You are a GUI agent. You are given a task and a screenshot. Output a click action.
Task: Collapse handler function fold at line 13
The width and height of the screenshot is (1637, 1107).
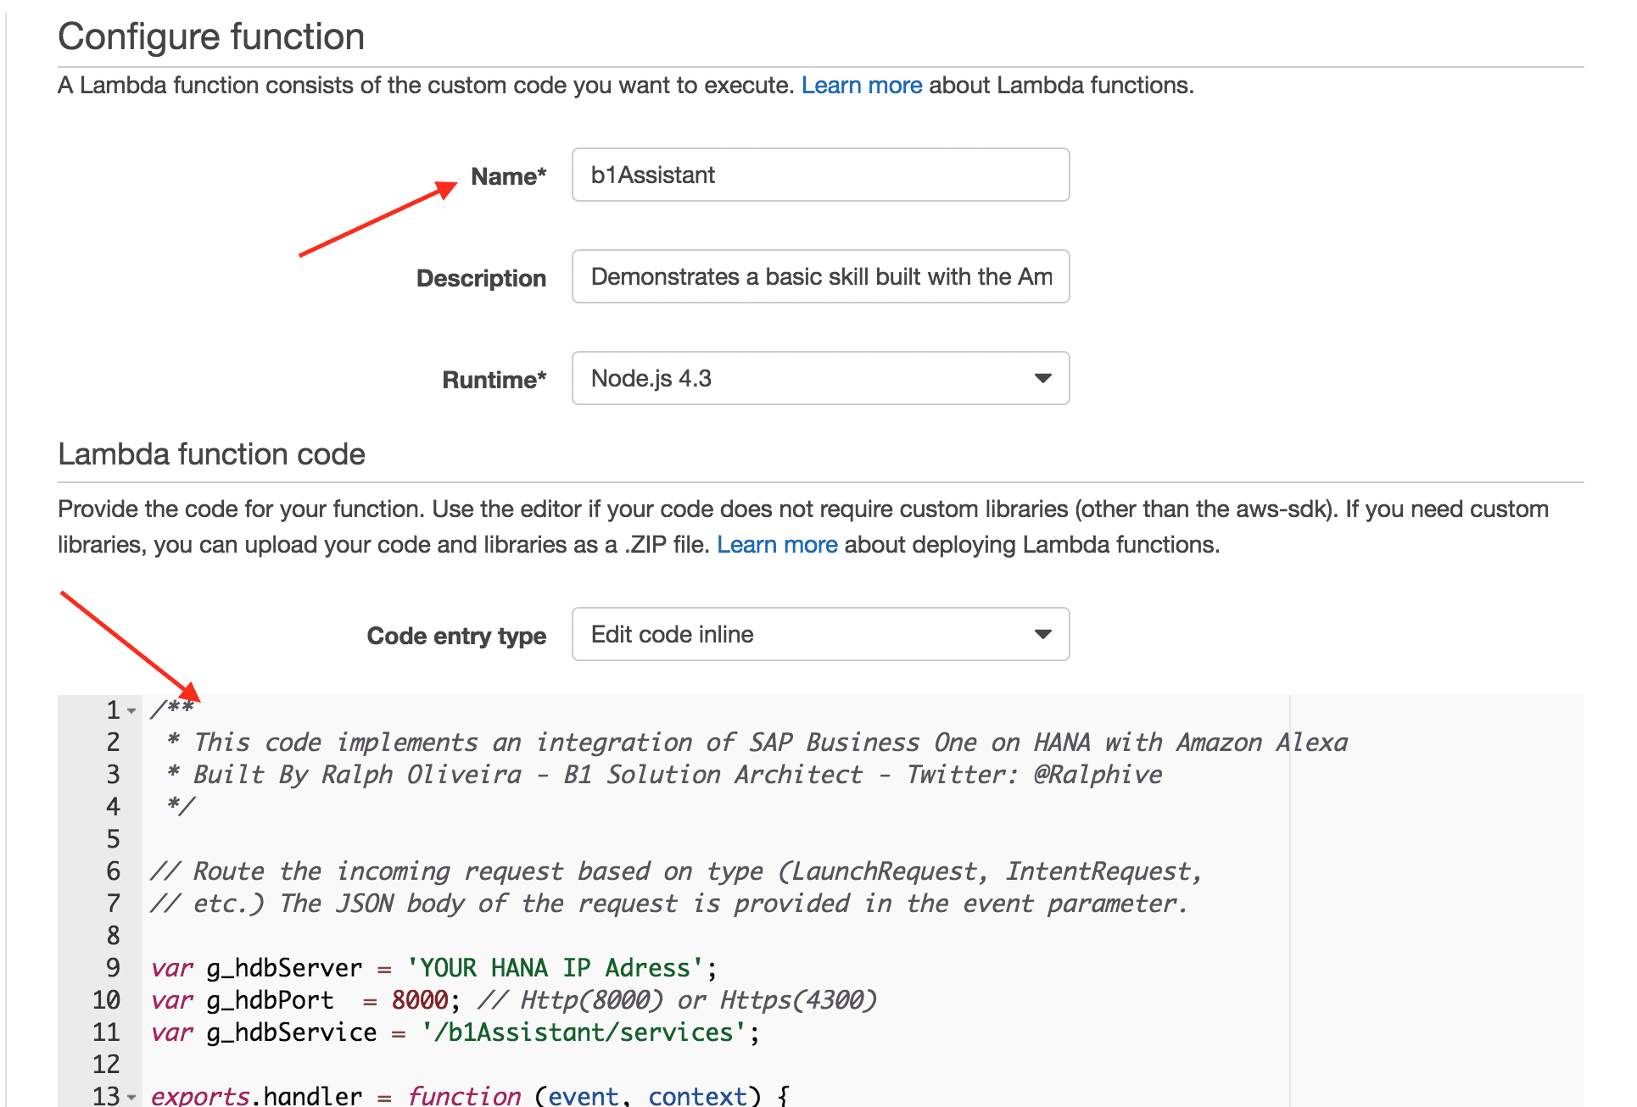(x=131, y=1097)
